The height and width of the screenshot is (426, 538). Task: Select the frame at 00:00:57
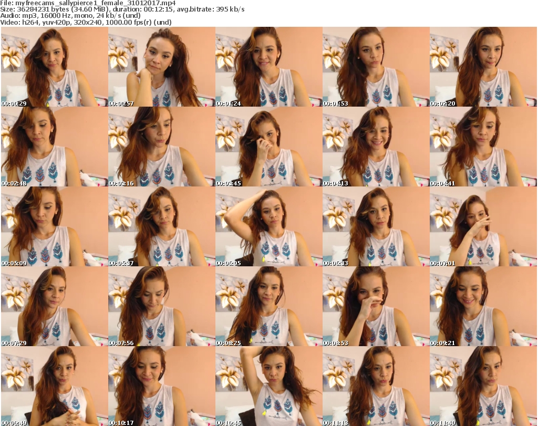point(161,67)
